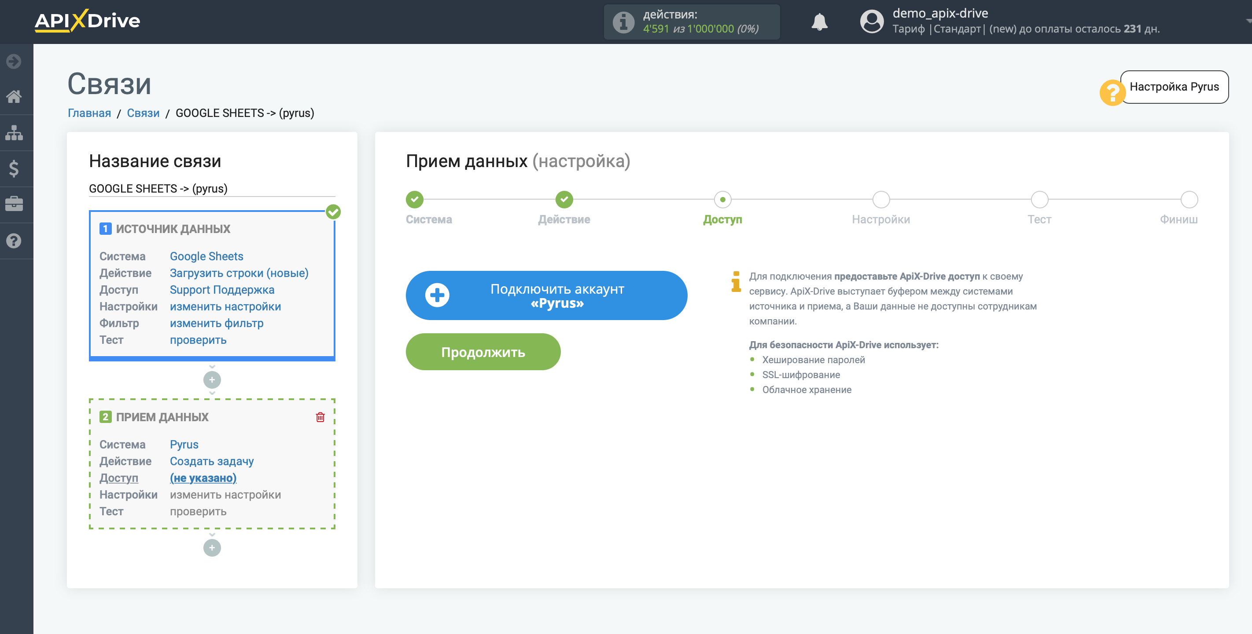Click the 'ПРИЕМ ДАННЫХ' block header

(x=162, y=417)
